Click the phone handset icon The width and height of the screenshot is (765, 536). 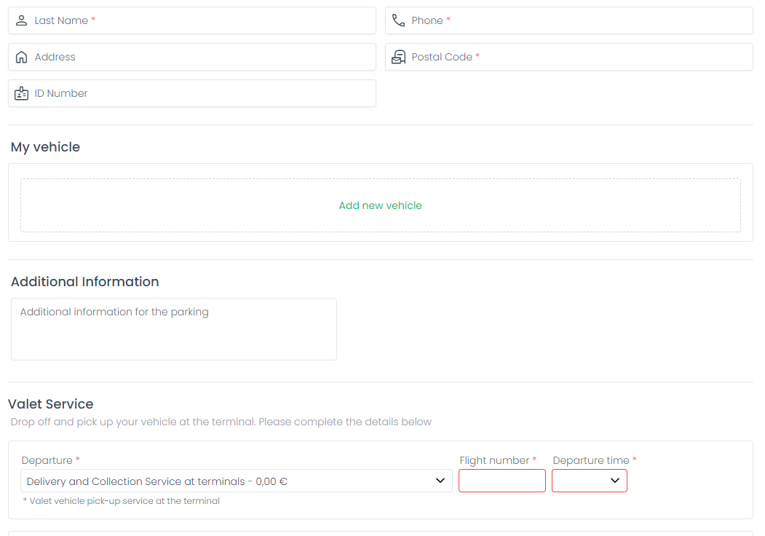[x=398, y=20]
